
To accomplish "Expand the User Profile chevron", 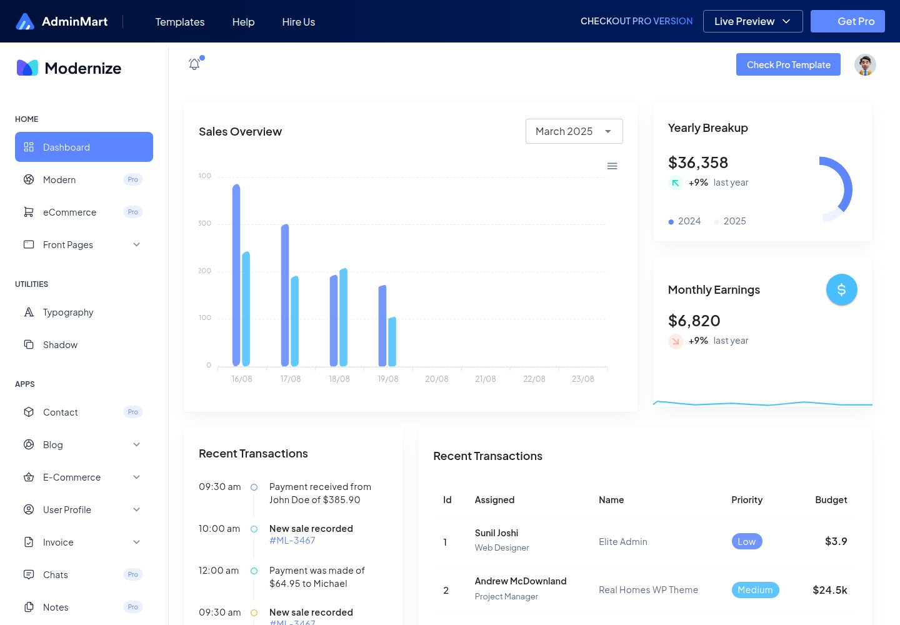I will point(137,509).
